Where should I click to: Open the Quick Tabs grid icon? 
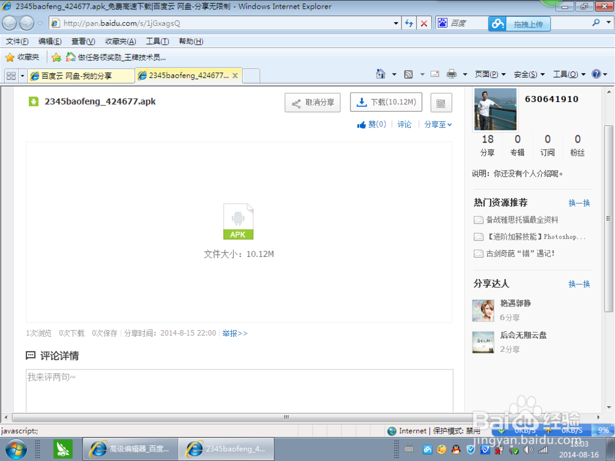11,76
